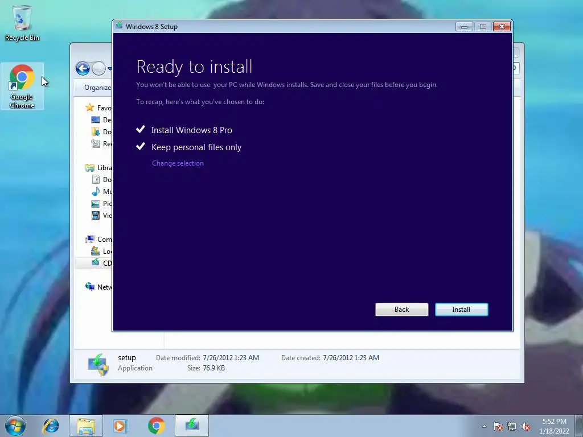This screenshot has width=583, height=437.
Task: Select Videos library icon
Action: (x=96, y=215)
